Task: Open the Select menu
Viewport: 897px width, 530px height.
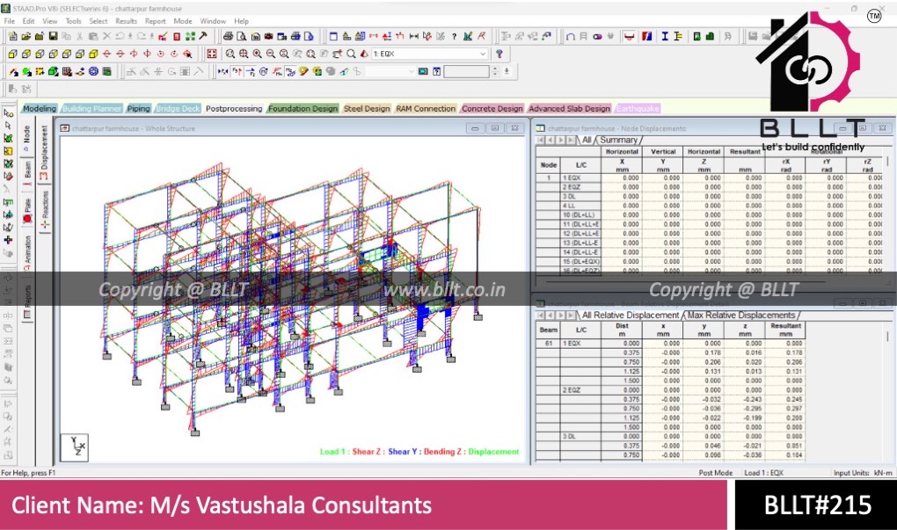Action: pyautogui.click(x=98, y=21)
